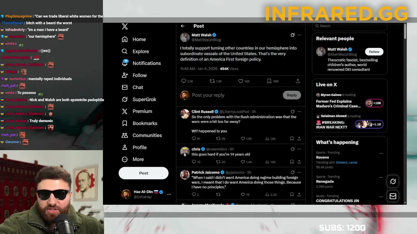Join Sulaiman Ahmed live +1.1K

(x=369, y=124)
